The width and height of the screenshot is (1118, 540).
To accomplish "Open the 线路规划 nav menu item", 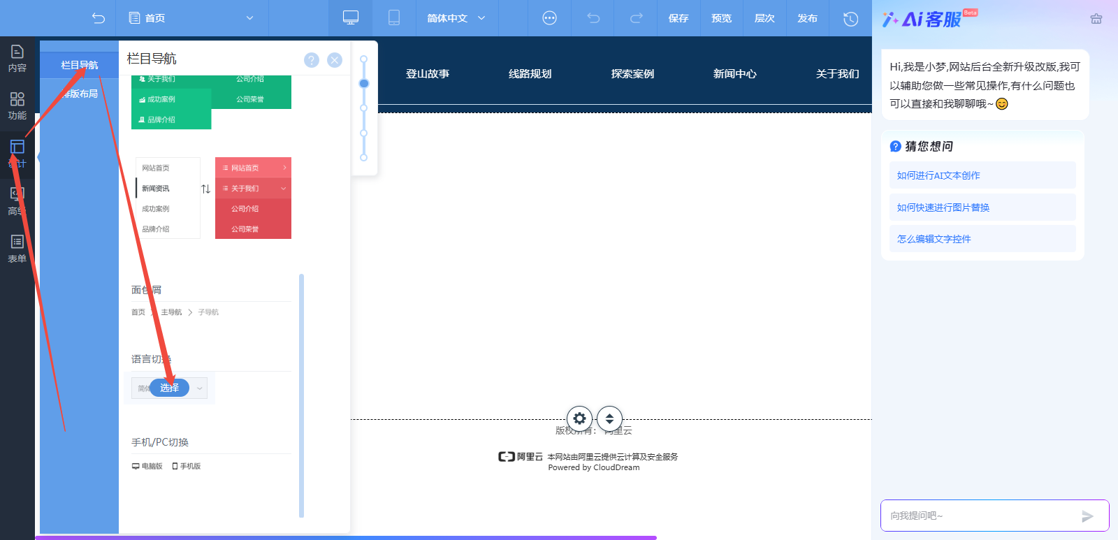I will 530,74.
